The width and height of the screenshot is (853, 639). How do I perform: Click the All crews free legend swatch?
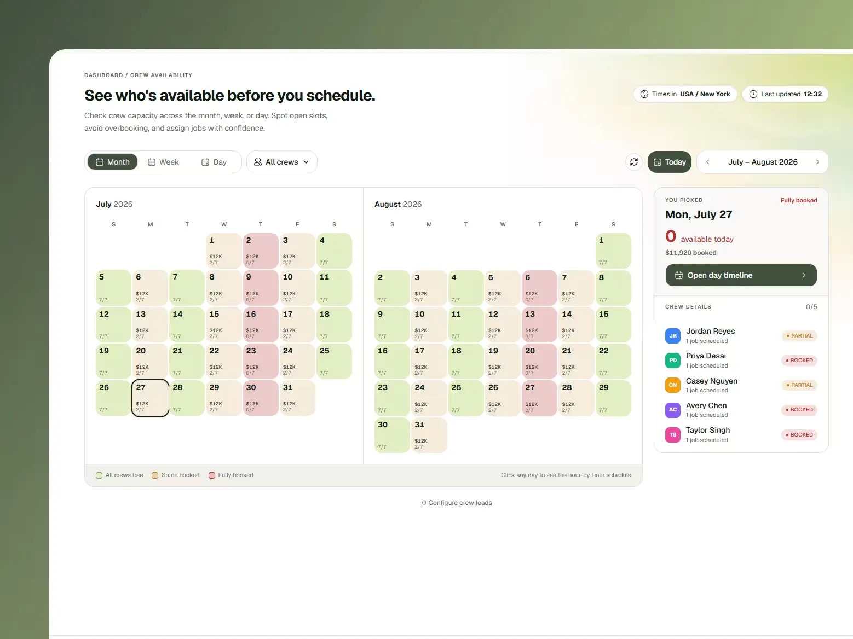click(99, 475)
